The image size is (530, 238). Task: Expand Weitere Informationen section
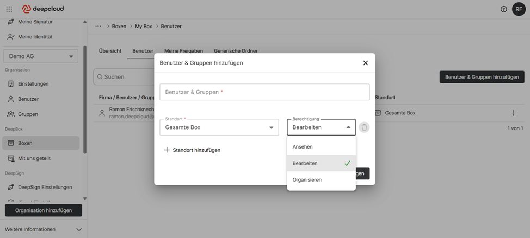44,229
